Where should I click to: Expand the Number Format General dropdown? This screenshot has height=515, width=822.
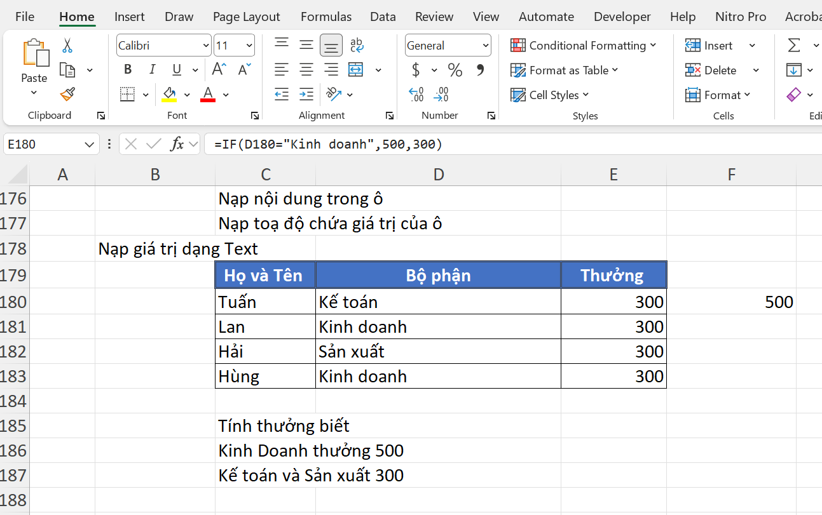[486, 46]
